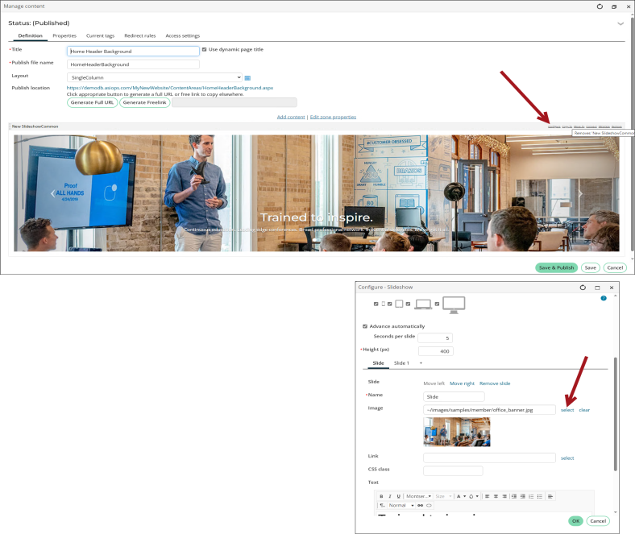Open the Access settings tab
Image resolution: width=635 pixels, height=534 pixels.
coord(183,35)
